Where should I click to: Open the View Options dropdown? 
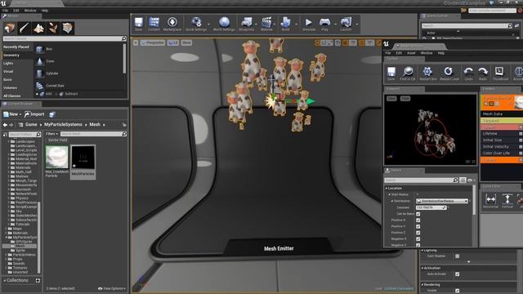click(x=112, y=288)
